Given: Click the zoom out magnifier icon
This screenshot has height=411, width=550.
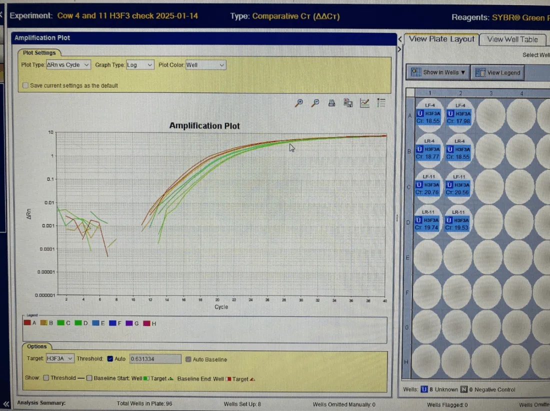Looking at the screenshot, I should tap(315, 103).
